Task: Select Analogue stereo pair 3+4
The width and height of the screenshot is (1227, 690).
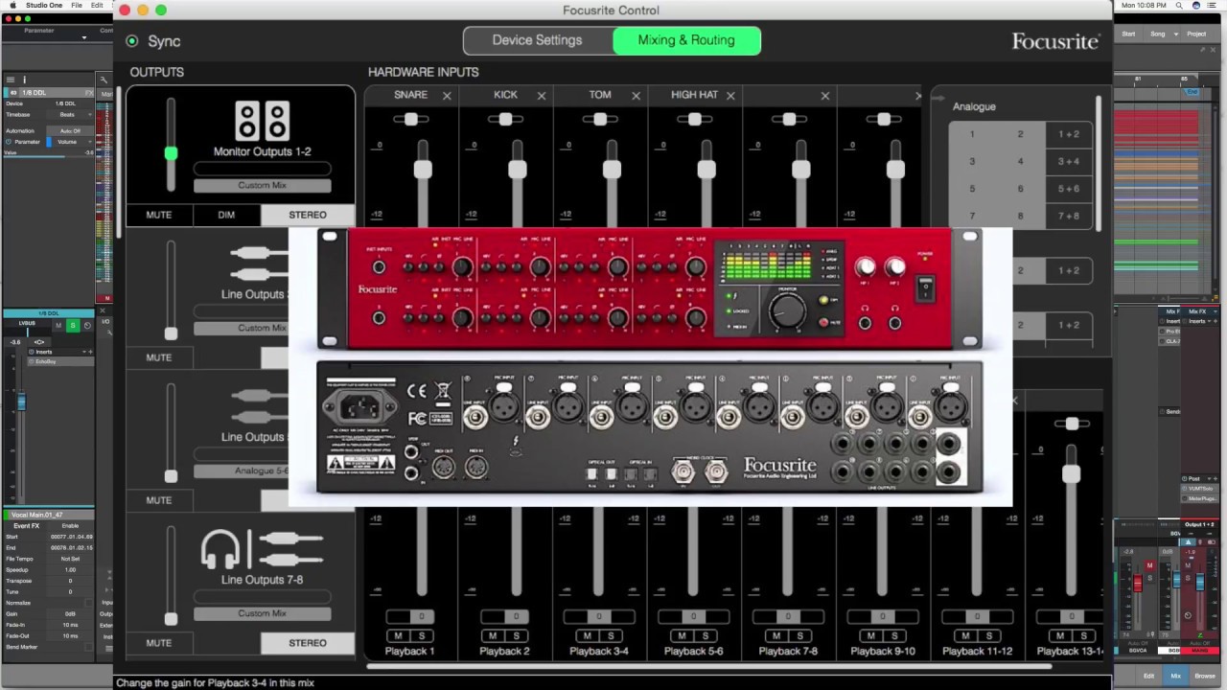Action: click(1069, 162)
